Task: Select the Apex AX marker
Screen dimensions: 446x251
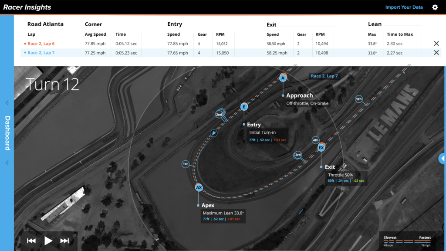Action: pyautogui.click(x=199, y=188)
